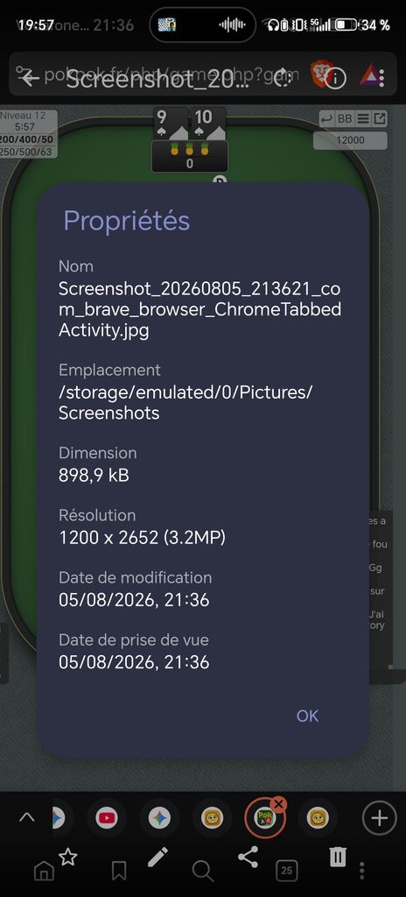Tap the magnifier search icon
The image size is (406, 897).
pyautogui.click(x=202, y=871)
